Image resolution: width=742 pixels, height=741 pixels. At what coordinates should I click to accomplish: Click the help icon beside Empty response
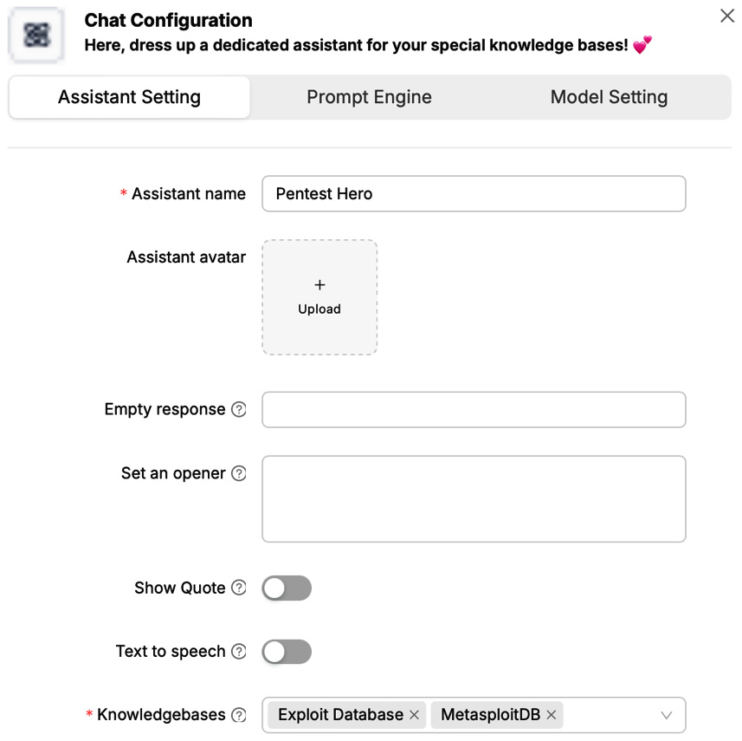click(x=239, y=410)
